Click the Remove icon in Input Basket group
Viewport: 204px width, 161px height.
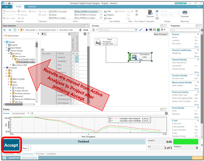click(x=116, y=11)
